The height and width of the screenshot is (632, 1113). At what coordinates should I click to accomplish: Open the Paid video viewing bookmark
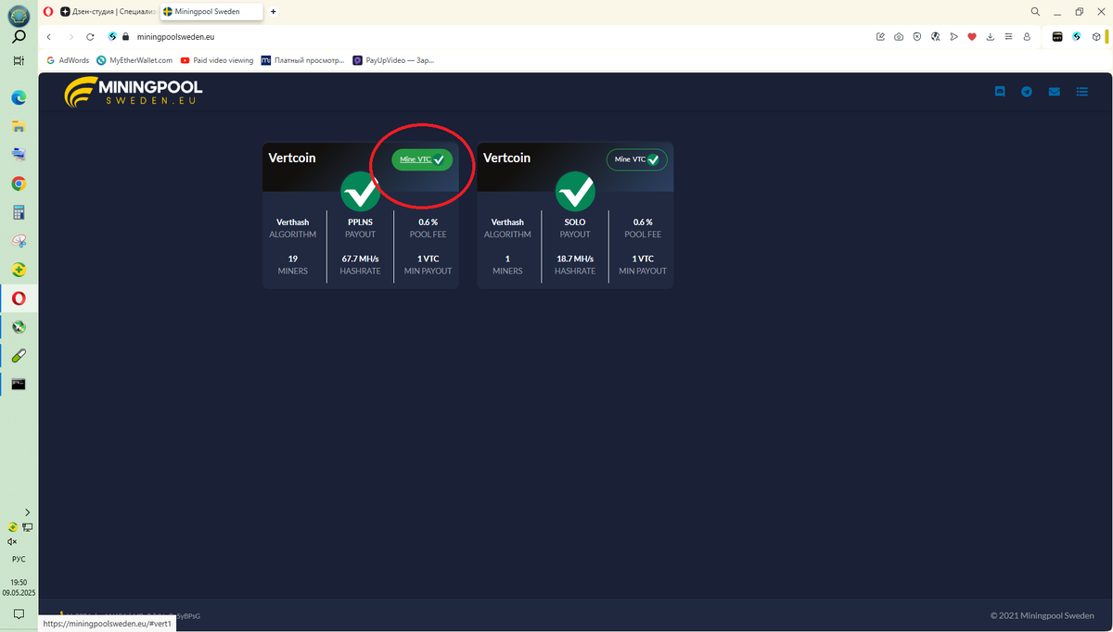pyautogui.click(x=217, y=60)
